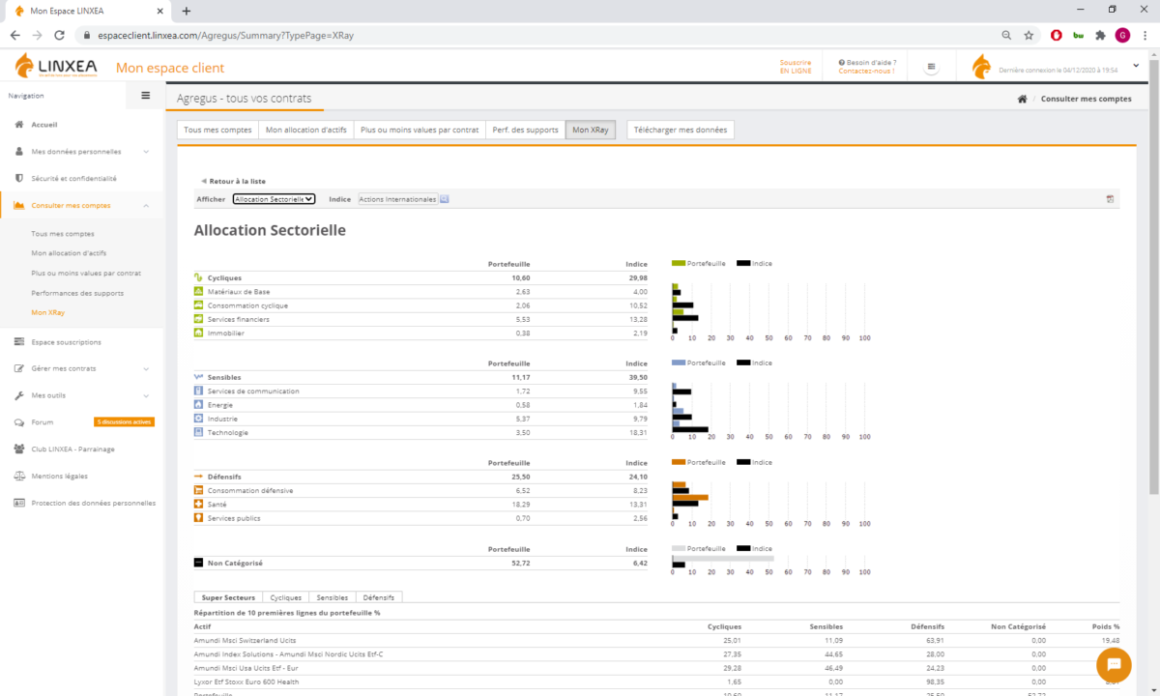The width and height of the screenshot is (1160, 696).
Task: Open Plus ou moins values par contrat tab
Action: [420, 130]
